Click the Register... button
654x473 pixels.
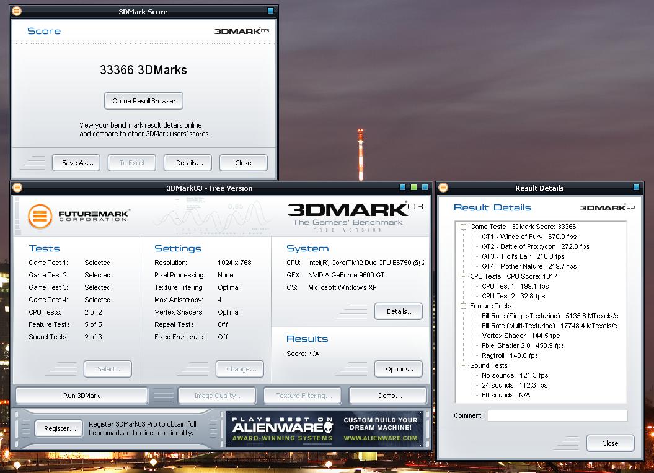coord(59,428)
